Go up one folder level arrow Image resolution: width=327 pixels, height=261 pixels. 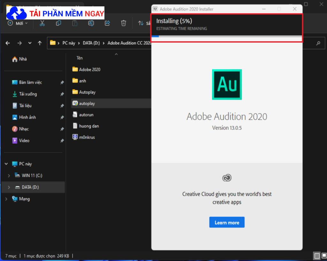pyautogui.click(x=40, y=43)
